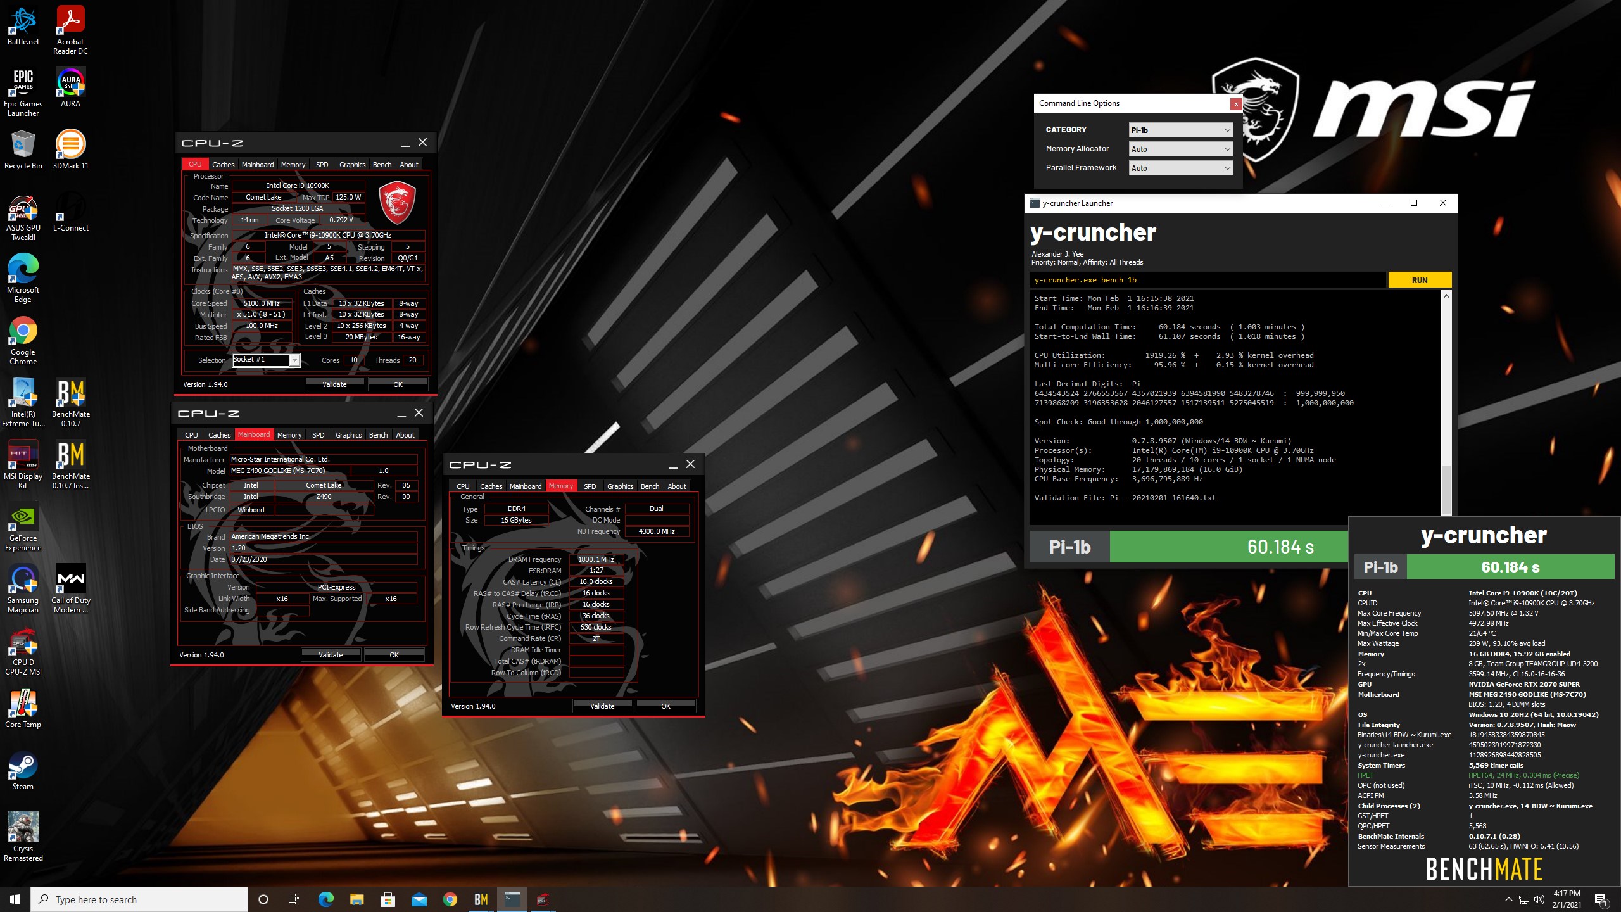Expand the CATEGORY Pi-1b dropdown
Viewport: 1621px width, 912px height.
point(1181,130)
